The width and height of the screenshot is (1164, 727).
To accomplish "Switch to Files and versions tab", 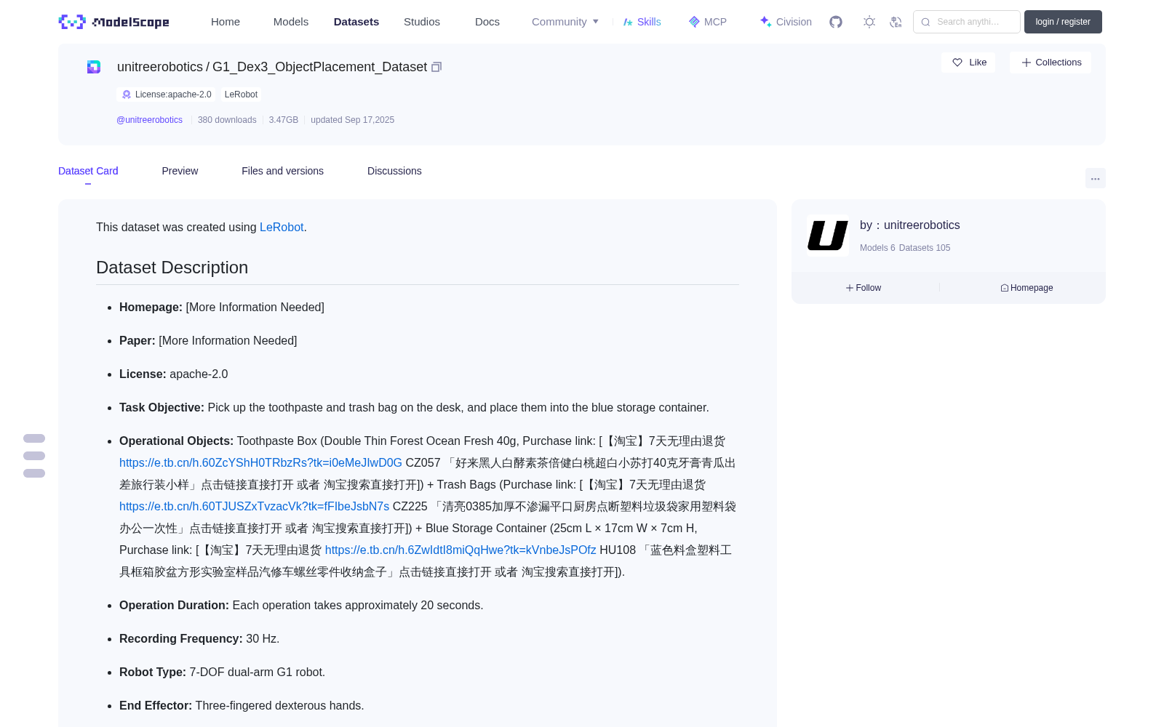I will click(x=282, y=171).
